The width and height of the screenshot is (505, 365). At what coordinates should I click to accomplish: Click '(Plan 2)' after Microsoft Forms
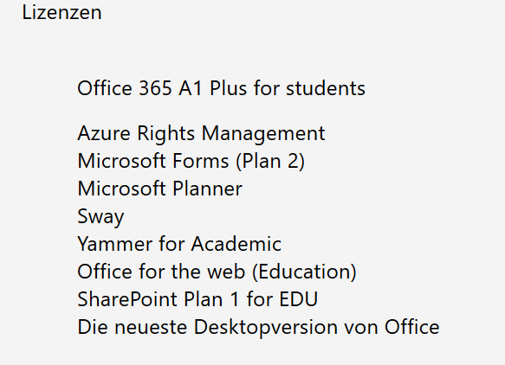coord(270,161)
